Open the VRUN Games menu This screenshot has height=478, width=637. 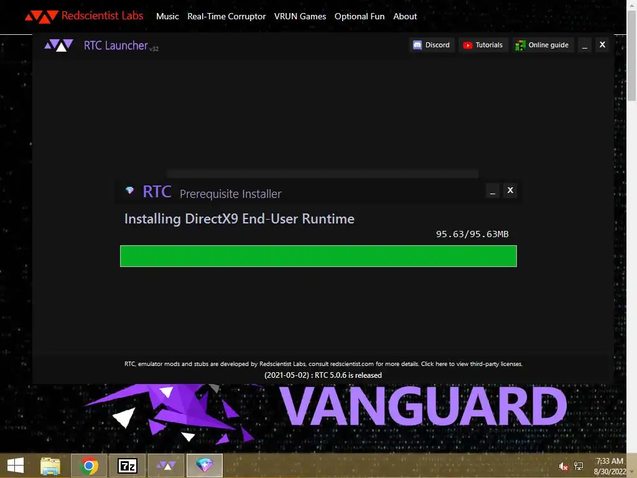(300, 16)
